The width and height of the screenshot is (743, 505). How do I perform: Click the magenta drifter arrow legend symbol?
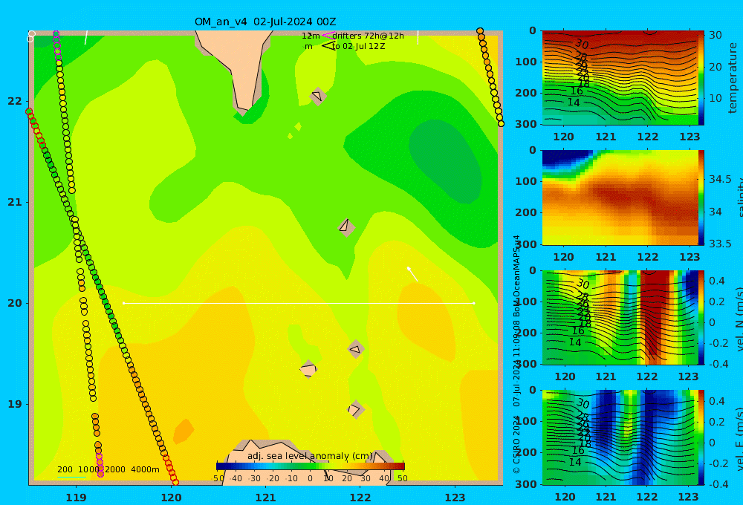[x=328, y=35]
